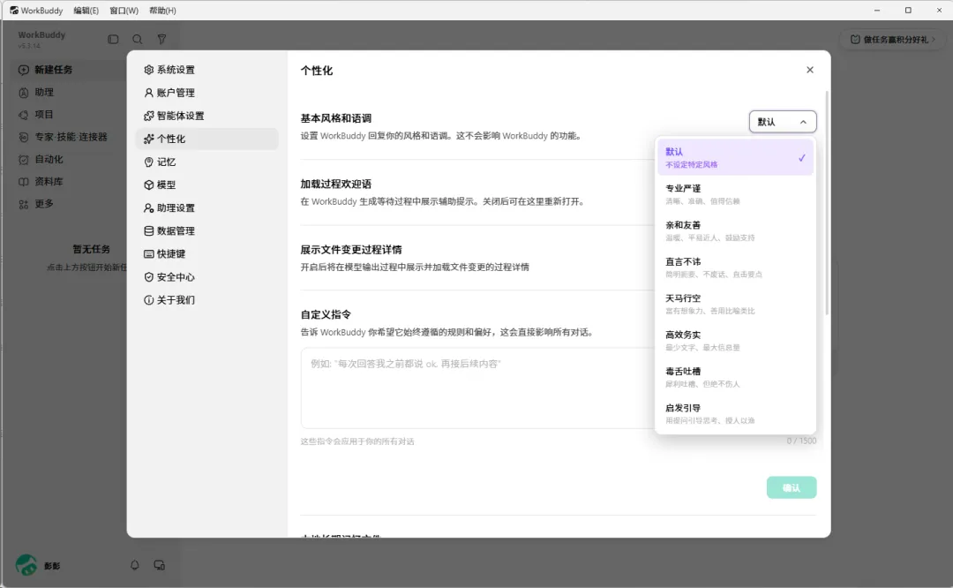
Task: Open 助理设置 settings section
Action: pyautogui.click(x=206, y=208)
